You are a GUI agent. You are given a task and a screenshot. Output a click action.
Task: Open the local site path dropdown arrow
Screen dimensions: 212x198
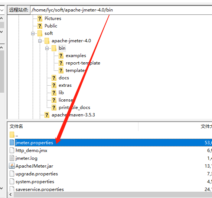[2, 10]
